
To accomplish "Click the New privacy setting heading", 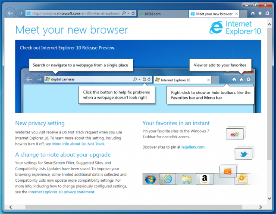I will pos(40,123).
